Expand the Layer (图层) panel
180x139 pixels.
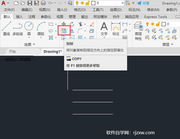coord(168,44)
